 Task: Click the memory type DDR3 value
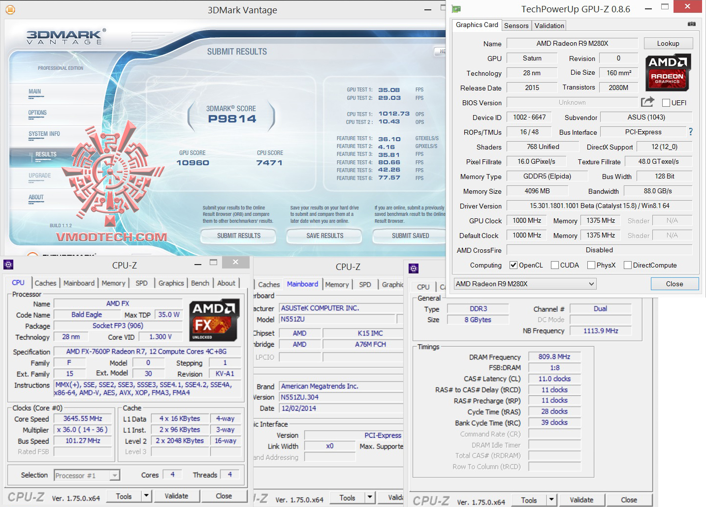click(478, 309)
